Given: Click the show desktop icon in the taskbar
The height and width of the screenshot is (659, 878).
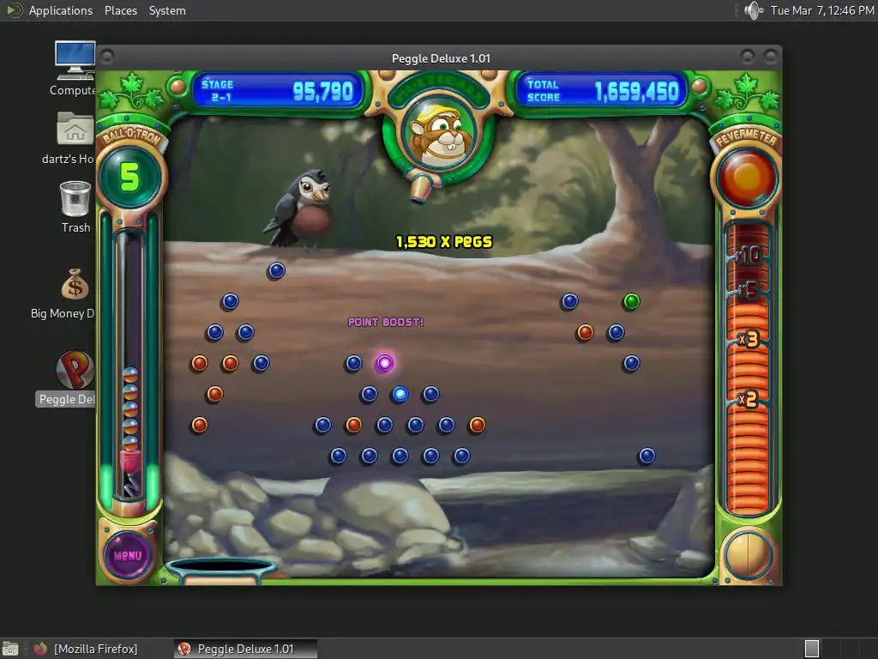Looking at the screenshot, I should click(x=10, y=649).
